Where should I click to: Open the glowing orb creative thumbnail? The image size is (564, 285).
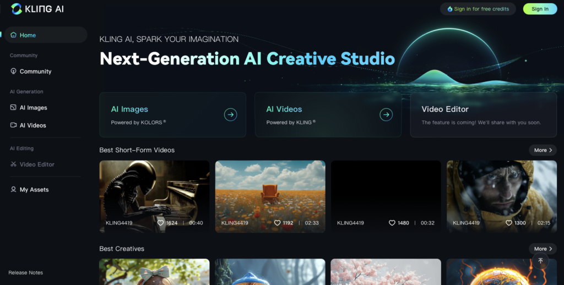point(502,272)
